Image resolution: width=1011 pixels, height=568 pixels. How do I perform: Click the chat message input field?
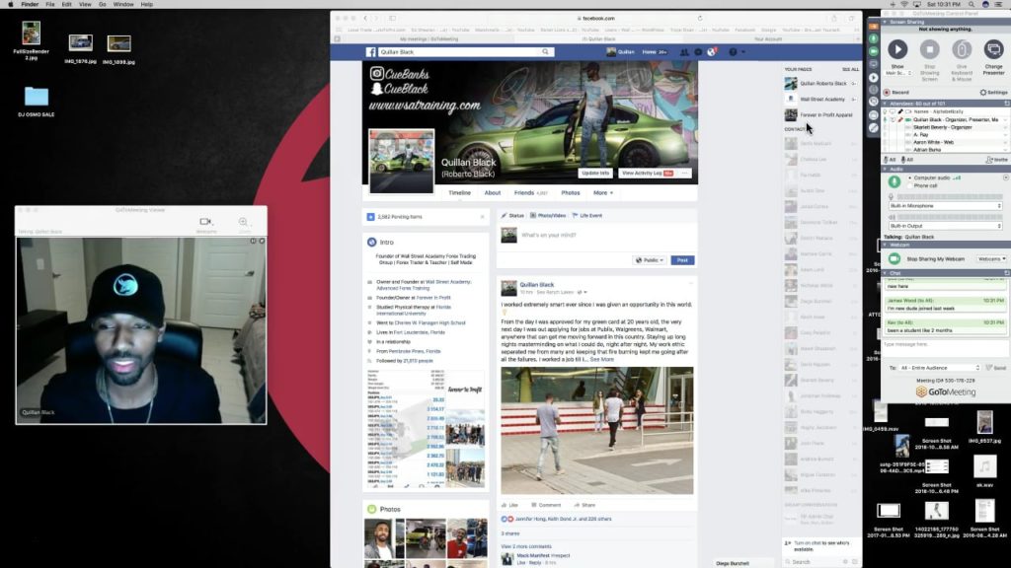point(945,348)
